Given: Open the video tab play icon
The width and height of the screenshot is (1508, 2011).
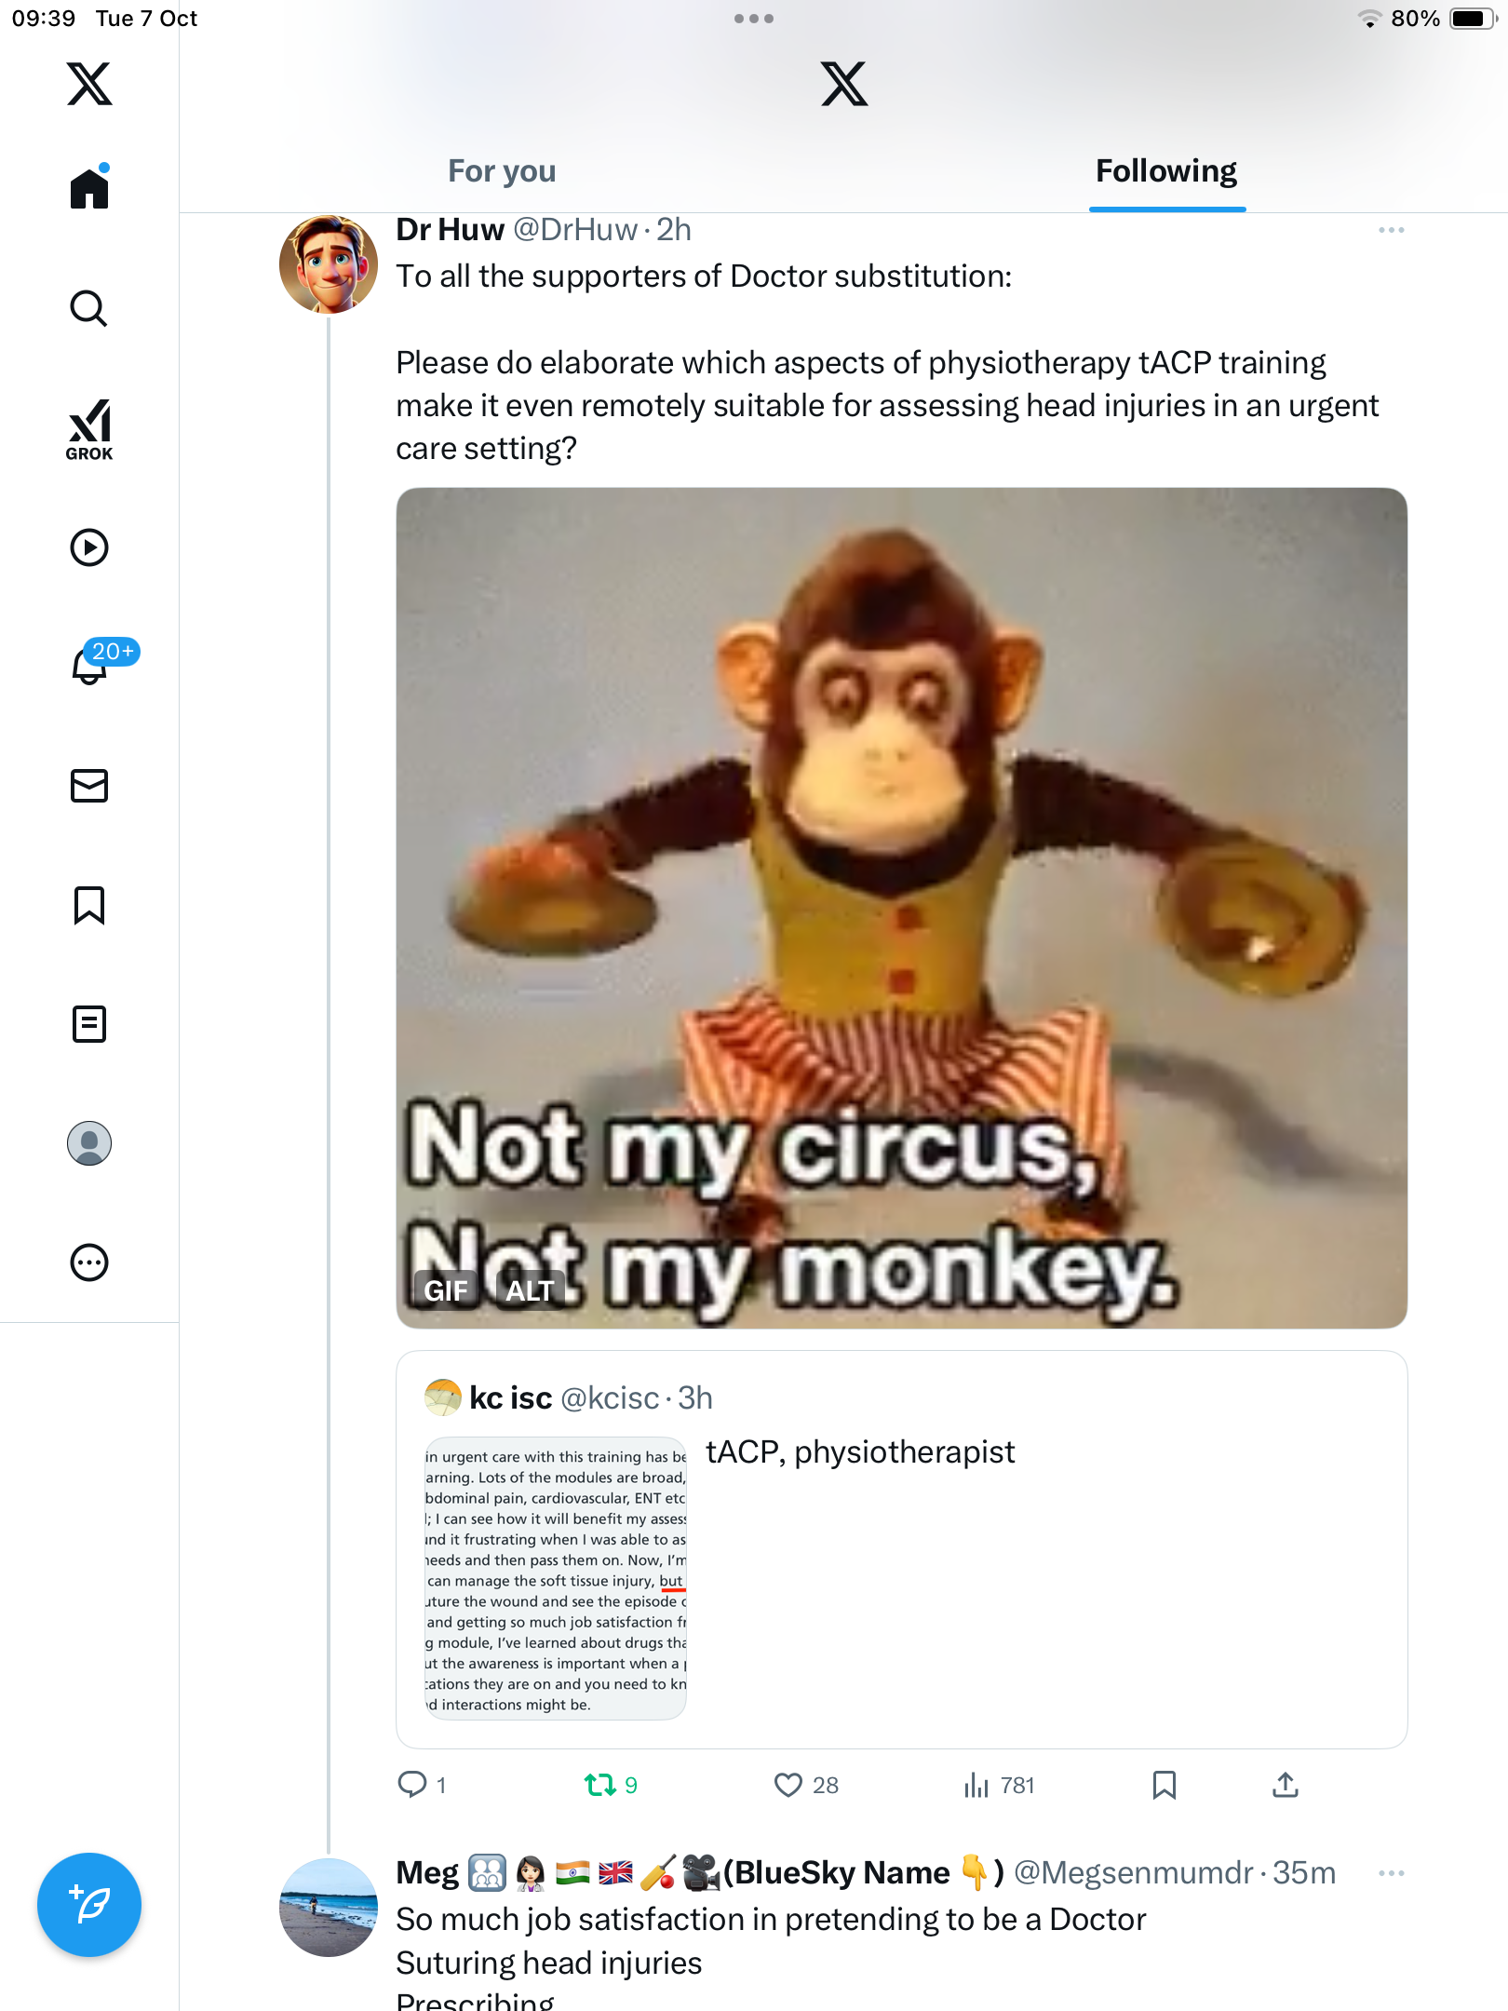Looking at the screenshot, I should pyautogui.click(x=89, y=547).
